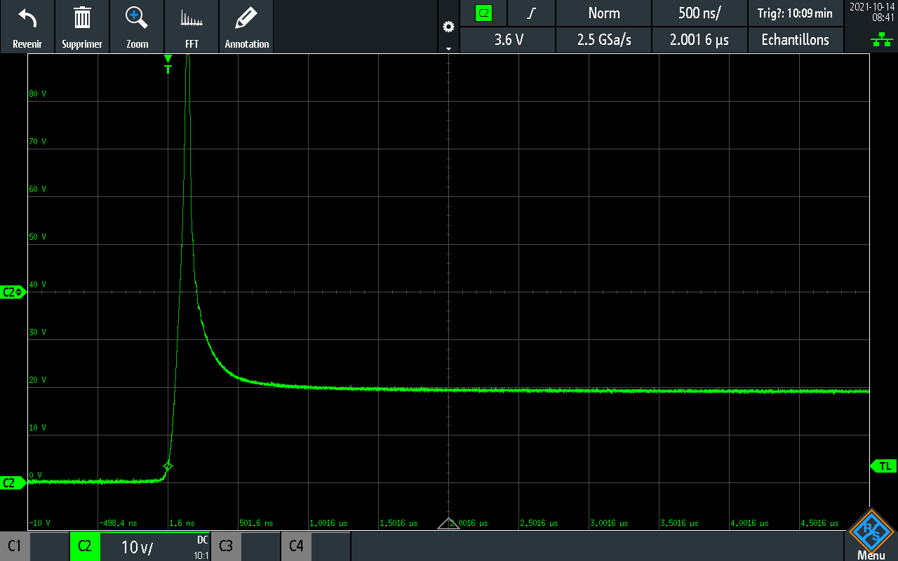Open the FFT spectrum tool

(192, 27)
